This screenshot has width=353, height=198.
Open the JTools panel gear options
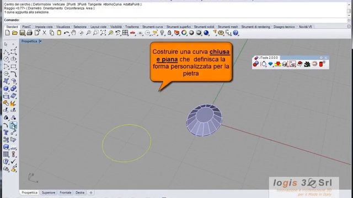click(321, 58)
